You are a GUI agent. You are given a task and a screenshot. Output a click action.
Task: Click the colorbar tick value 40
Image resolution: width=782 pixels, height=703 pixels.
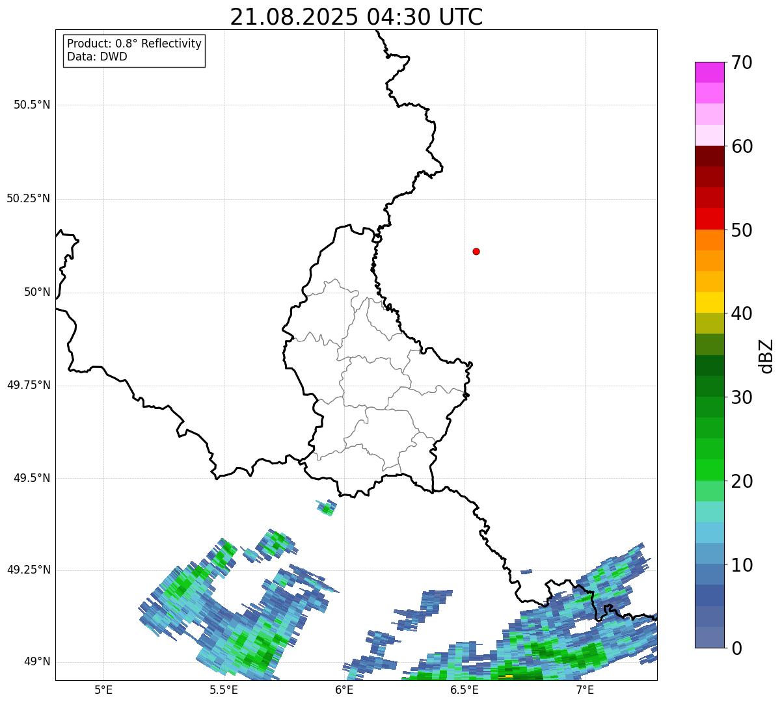(x=742, y=313)
